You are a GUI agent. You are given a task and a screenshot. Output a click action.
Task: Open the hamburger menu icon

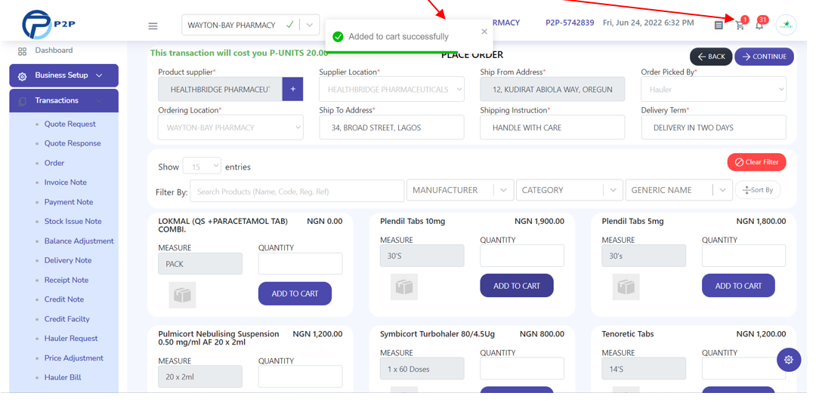tap(153, 26)
